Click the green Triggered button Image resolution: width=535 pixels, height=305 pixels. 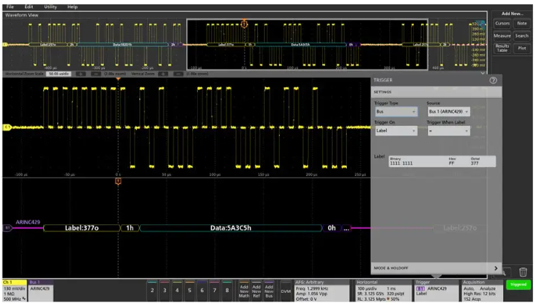518,285
